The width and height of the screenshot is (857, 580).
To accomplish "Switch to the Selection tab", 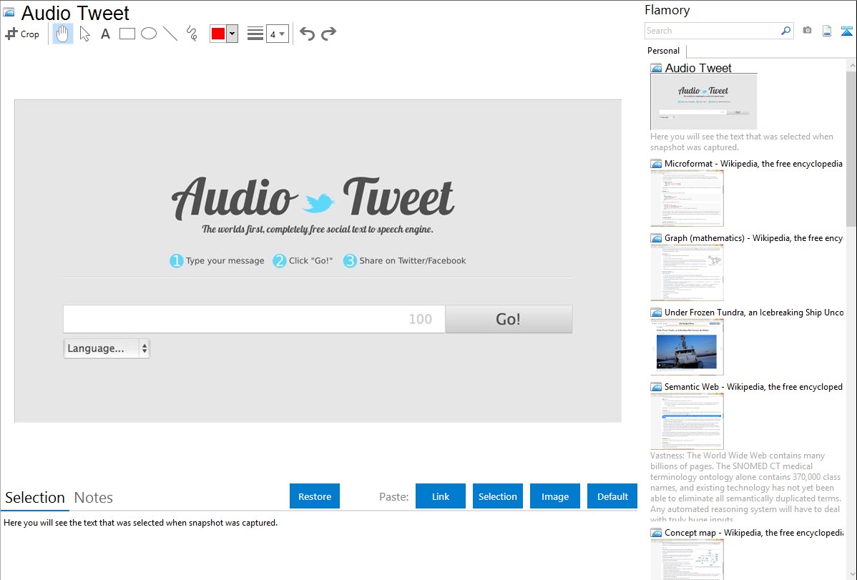I will coord(35,498).
